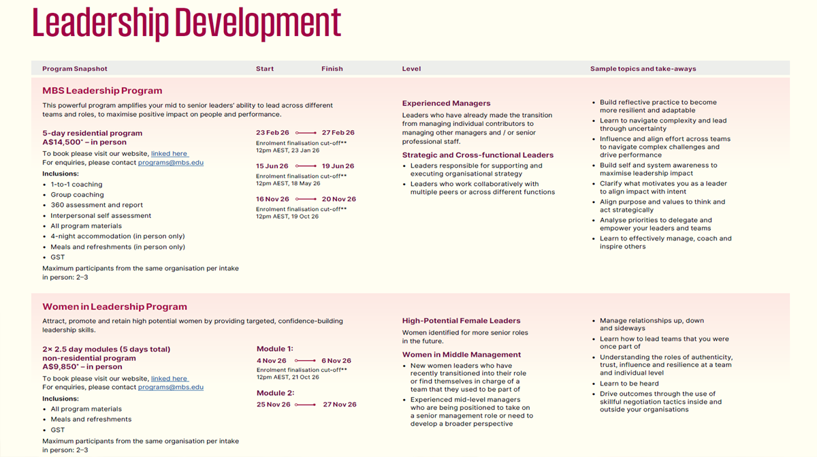Screen dimensions: 817x457
Task: Click the Module 1 start date '4 Nov 26'
Action: point(272,361)
